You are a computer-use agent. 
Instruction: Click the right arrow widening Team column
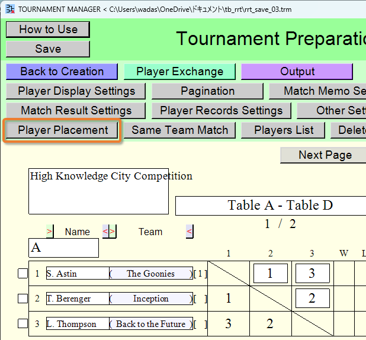tap(113, 232)
